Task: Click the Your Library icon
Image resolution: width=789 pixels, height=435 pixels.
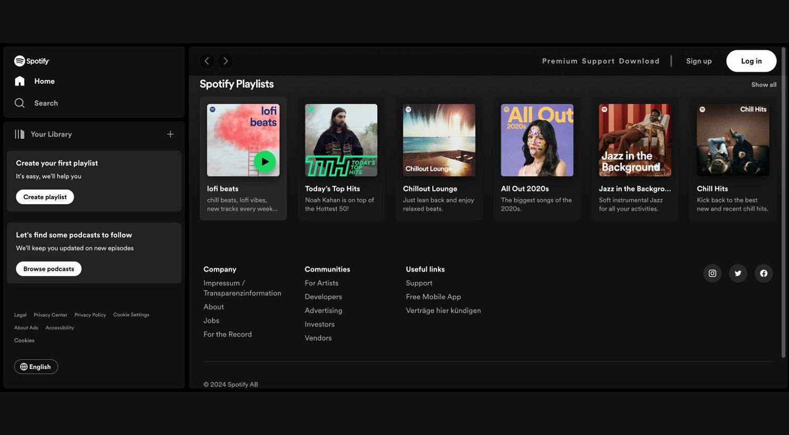Action: (x=19, y=134)
